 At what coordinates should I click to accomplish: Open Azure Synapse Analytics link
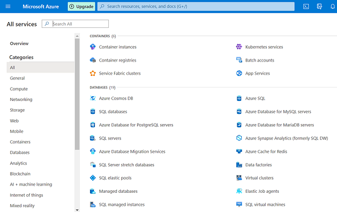point(286,138)
